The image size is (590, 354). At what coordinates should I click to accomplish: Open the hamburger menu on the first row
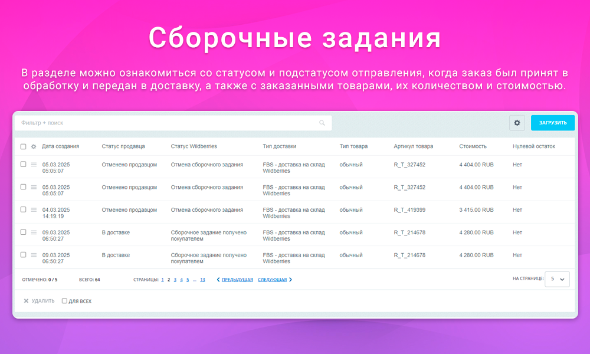tap(34, 165)
